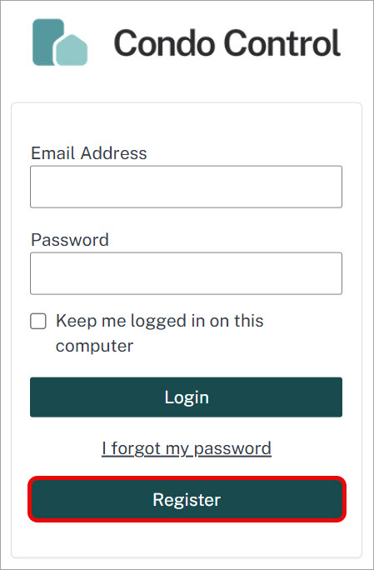The width and height of the screenshot is (374, 570).
Task: Click the word password in forgot link
Action: [x=232, y=448]
